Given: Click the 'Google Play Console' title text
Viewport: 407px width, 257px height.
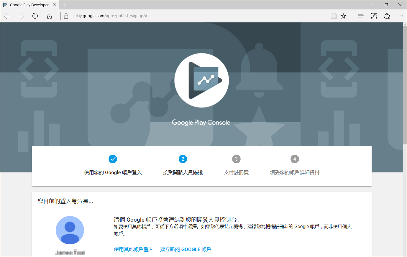Looking at the screenshot, I should [x=201, y=122].
